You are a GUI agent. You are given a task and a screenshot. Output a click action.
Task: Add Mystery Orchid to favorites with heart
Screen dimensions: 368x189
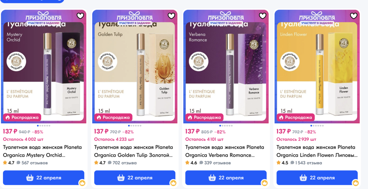click(x=80, y=16)
